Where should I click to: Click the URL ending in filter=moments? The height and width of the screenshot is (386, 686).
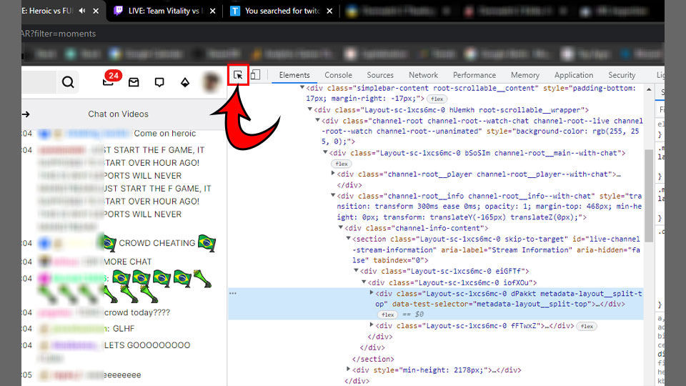(x=59, y=34)
